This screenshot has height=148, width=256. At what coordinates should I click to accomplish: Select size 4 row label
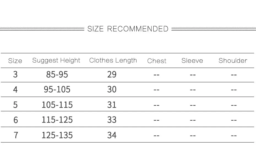click(x=15, y=89)
